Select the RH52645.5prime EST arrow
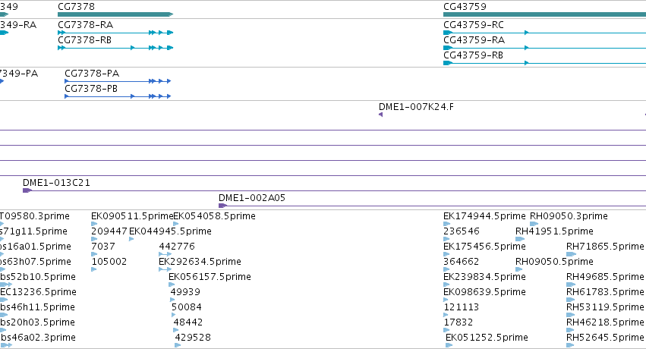 pyautogui.click(x=570, y=345)
